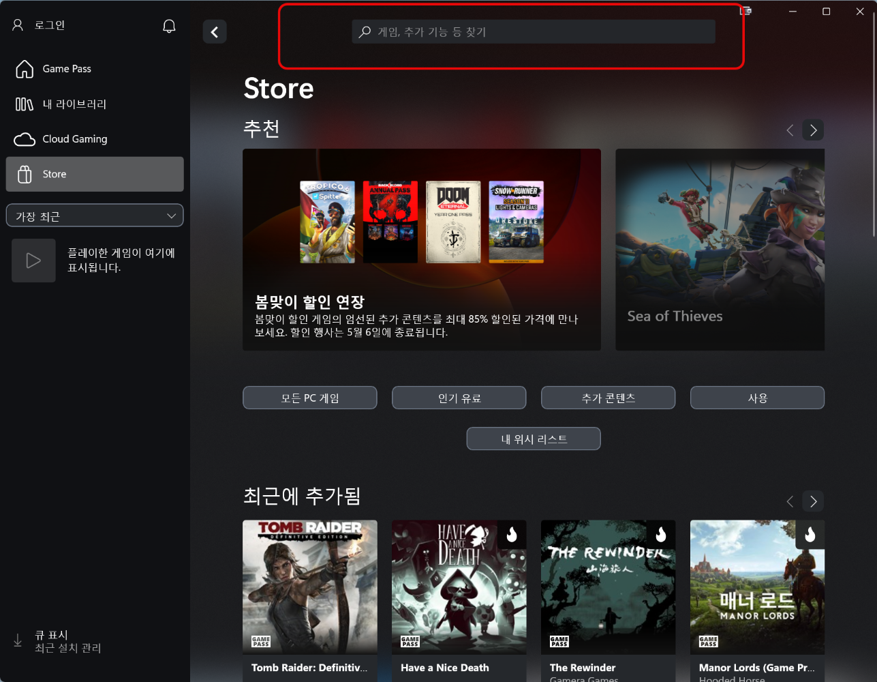
Task: Click the Store bag icon
Action: point(25,175)
